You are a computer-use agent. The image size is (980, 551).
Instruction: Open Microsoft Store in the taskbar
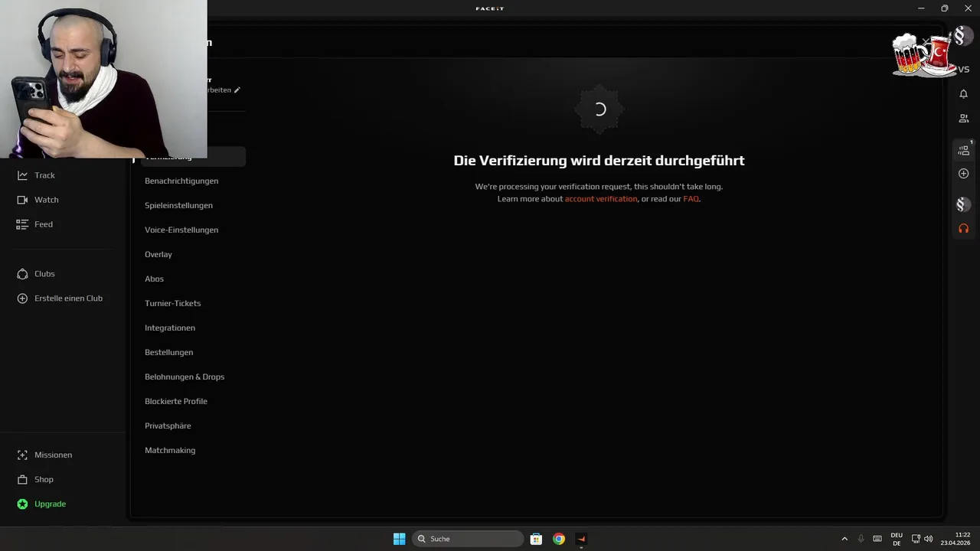tap(536, 539)
